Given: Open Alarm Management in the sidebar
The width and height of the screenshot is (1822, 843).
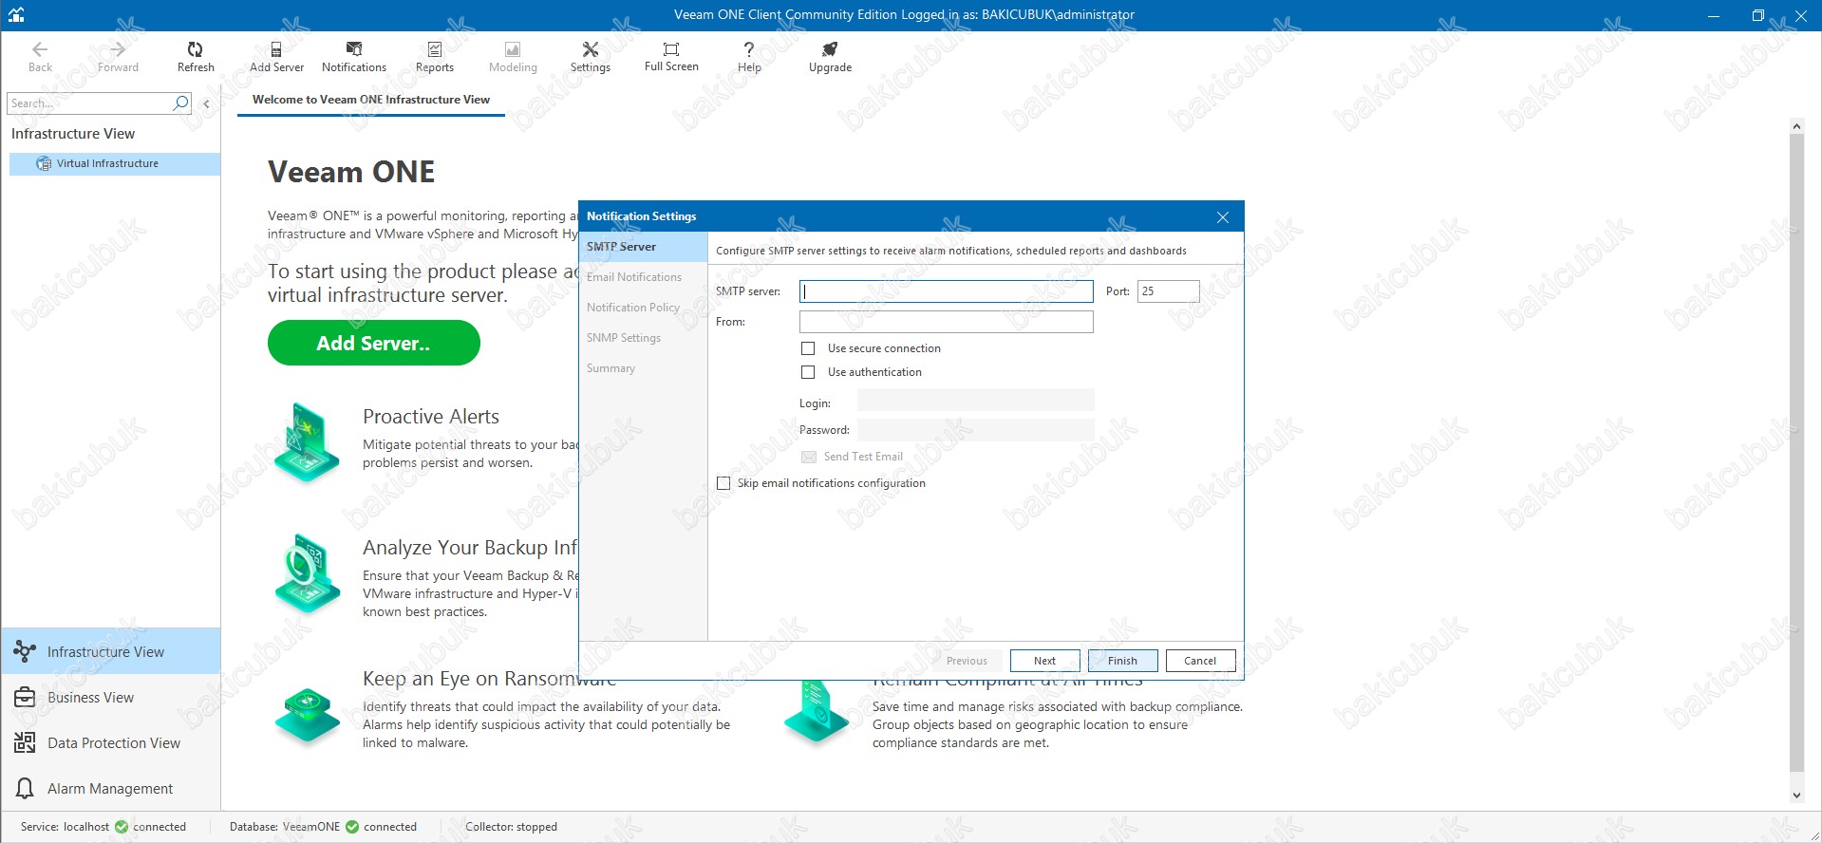Looking at the screenshot, I should tap(111, 788).
